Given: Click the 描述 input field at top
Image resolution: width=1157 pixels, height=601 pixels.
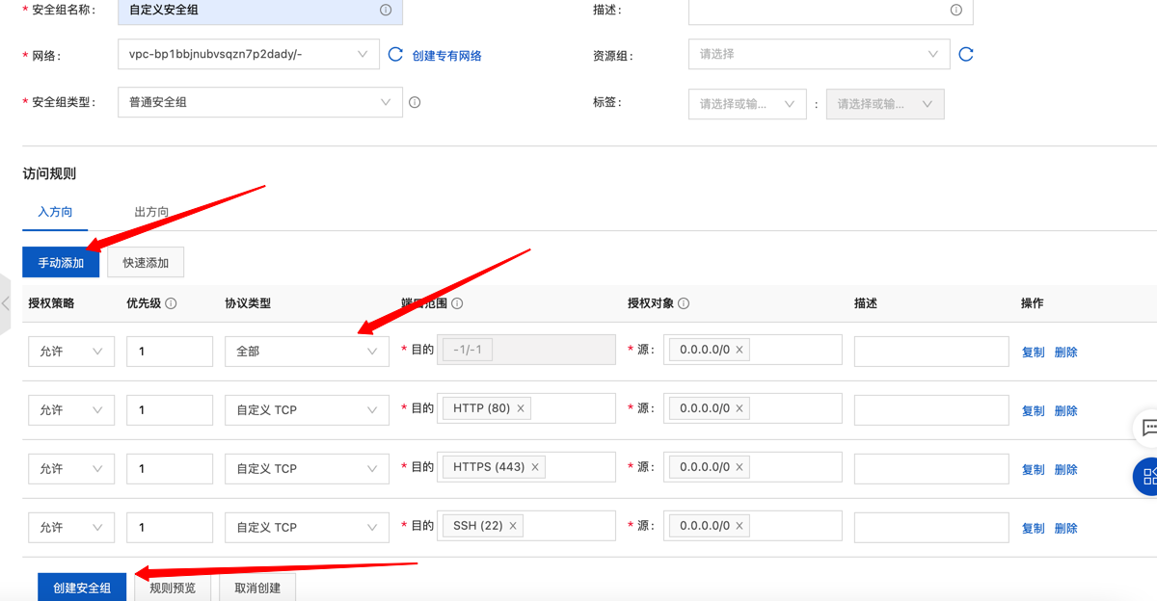Looking at the screenshot, I should click(x=820, y=11).
